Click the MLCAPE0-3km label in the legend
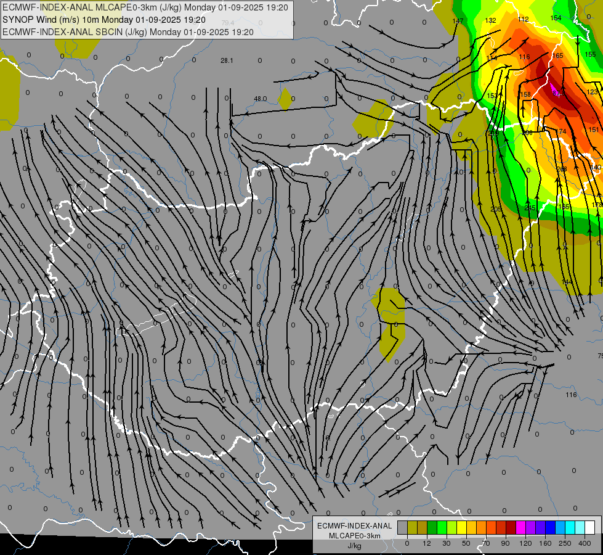This screenshot has width=603, height=555. [x=355, y=536]
